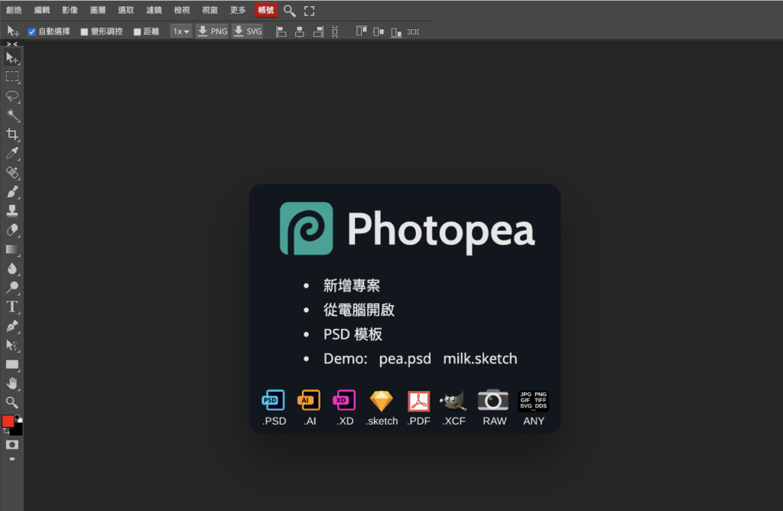Enable the 變形調控 checkbox
This screenshot has width=783, height=511.
click(84, 31)
